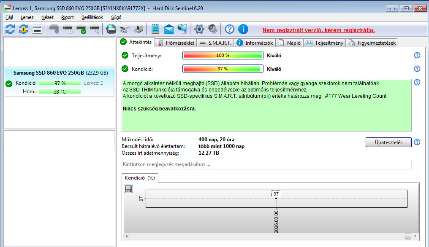Image resolution: width=429 pixels, height=247 pixels.
Task: Open the Fájl menu
Action: [9, 17]
